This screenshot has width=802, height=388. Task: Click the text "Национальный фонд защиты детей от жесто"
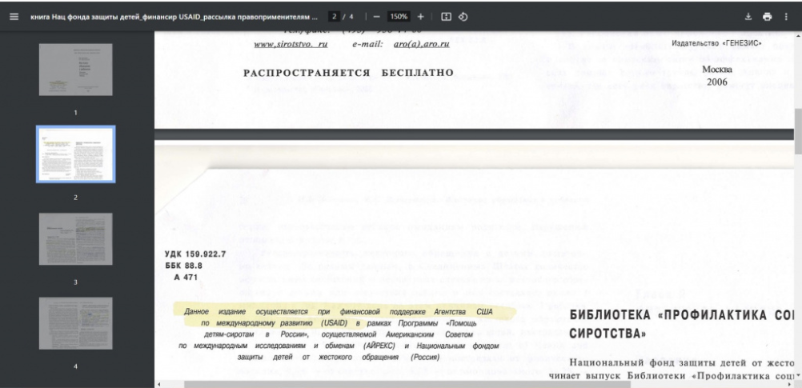681,363
